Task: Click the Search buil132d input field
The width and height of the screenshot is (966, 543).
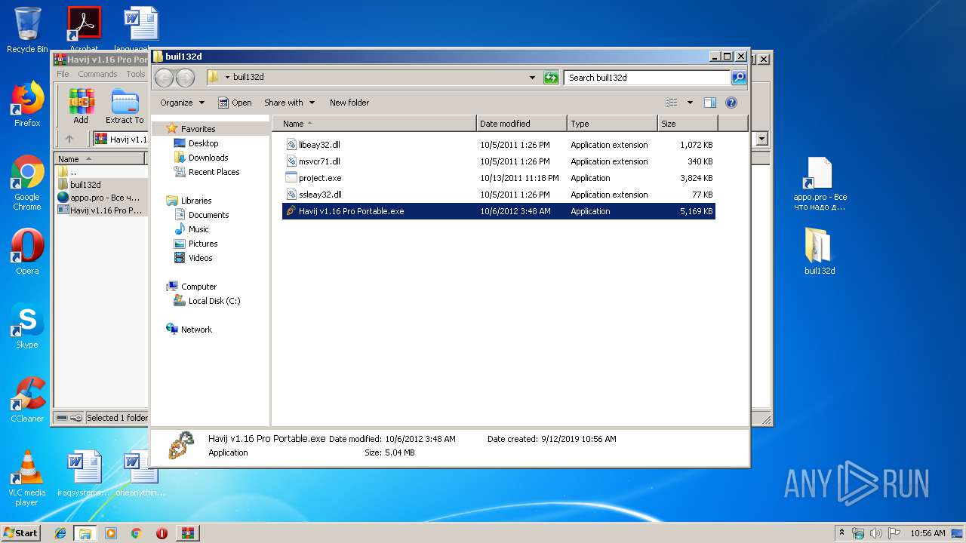Action: click(x=647, y=77)
